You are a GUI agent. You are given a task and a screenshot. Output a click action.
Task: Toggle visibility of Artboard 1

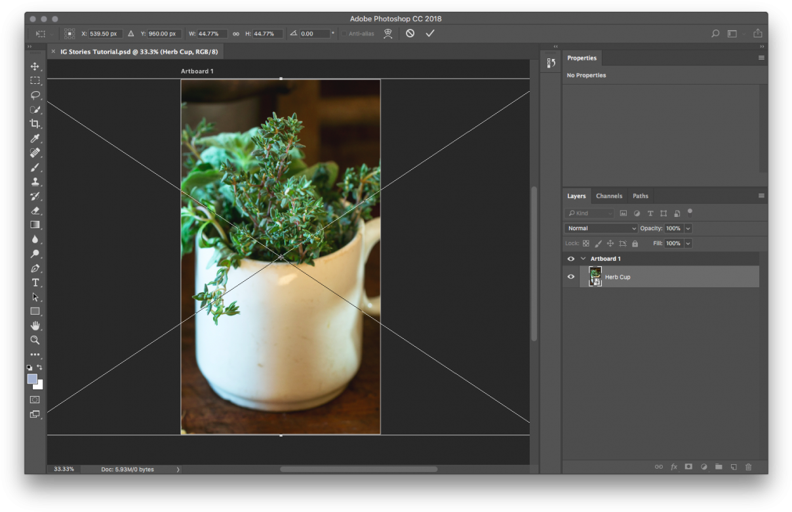coord(570,258)
